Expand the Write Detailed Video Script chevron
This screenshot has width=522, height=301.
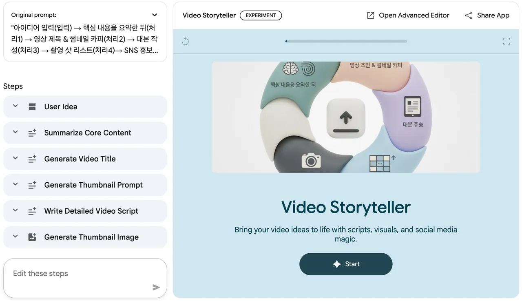[x=15, y=211]
